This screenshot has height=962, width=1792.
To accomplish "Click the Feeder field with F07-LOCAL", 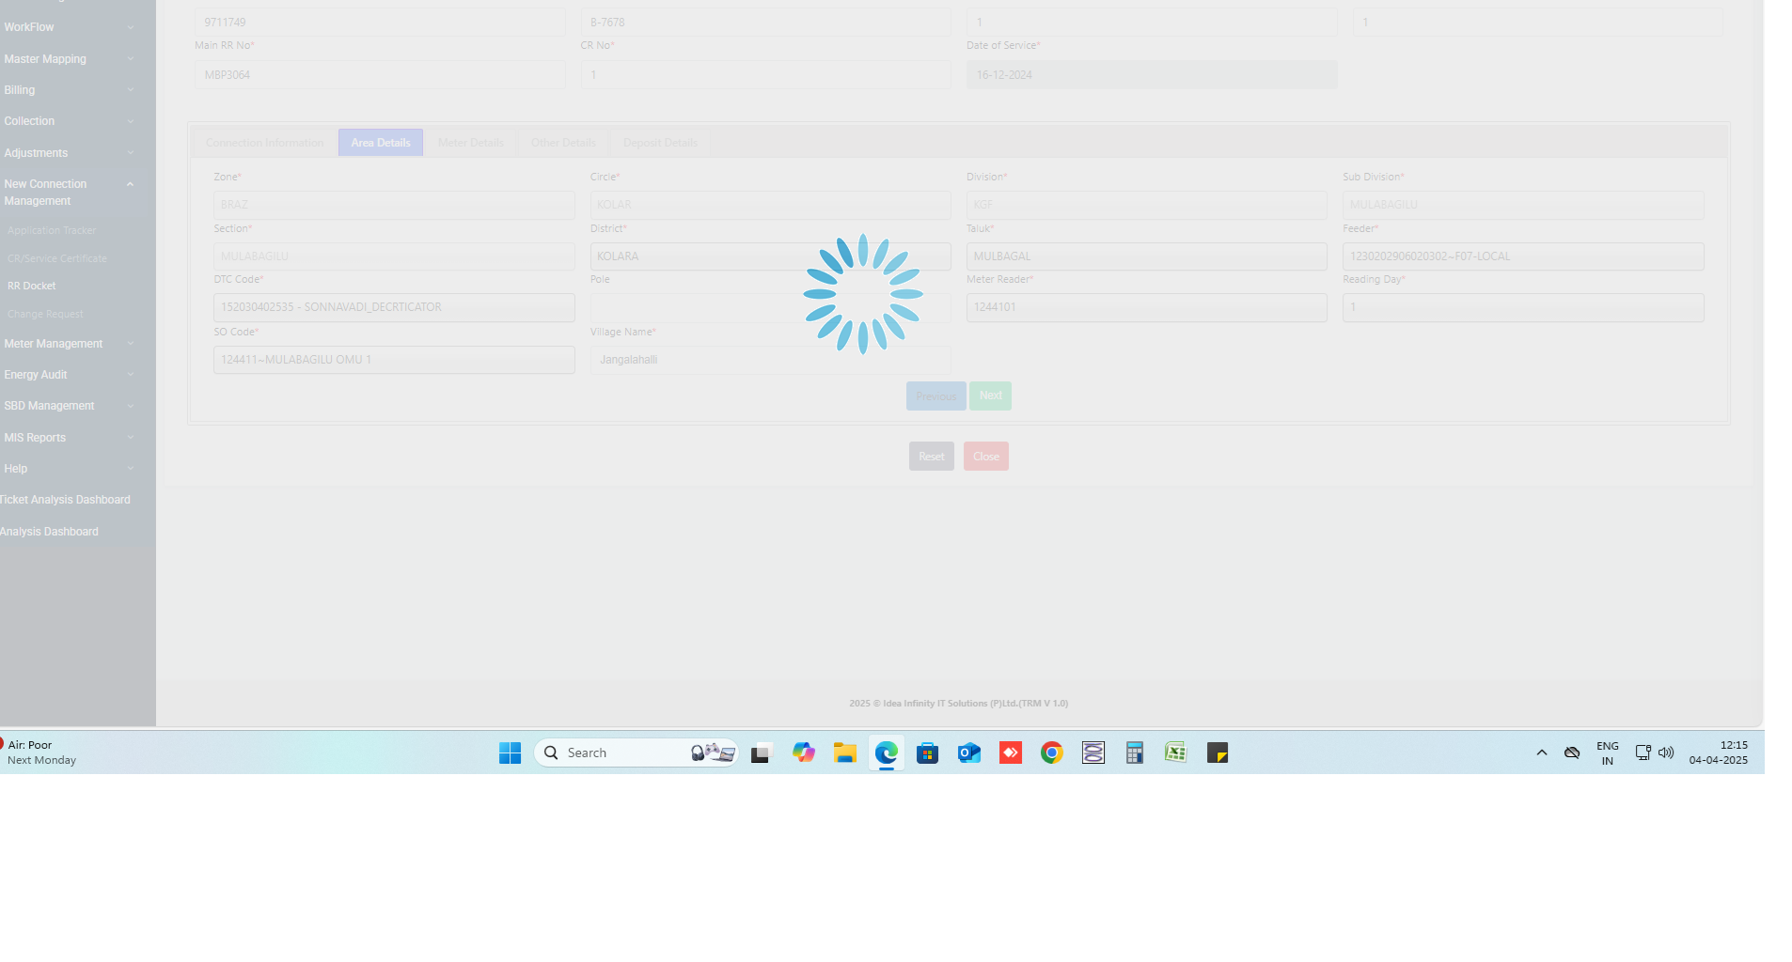I will tap(1523, 256).
